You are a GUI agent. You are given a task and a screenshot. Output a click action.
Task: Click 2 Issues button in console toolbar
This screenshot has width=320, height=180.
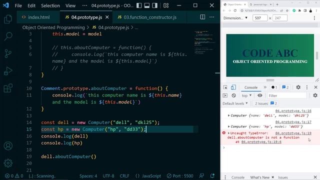coord(265,103)
